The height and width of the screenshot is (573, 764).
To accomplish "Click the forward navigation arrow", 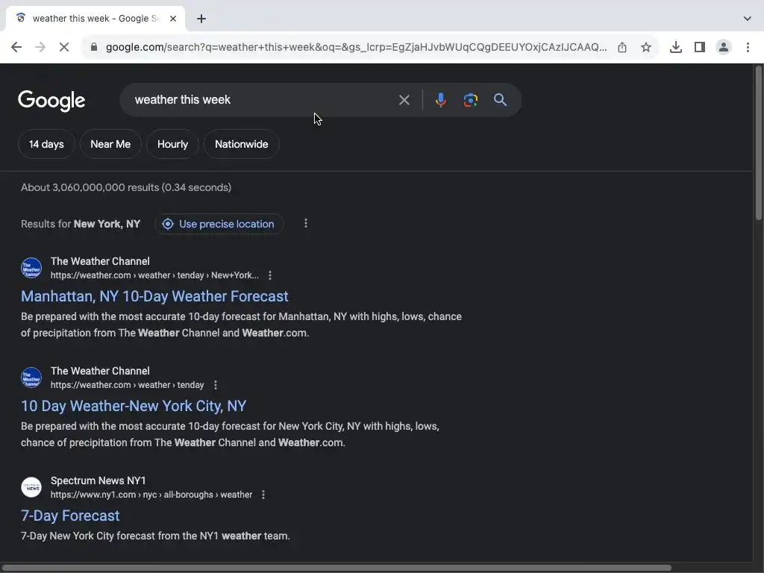I will point(40,47).
